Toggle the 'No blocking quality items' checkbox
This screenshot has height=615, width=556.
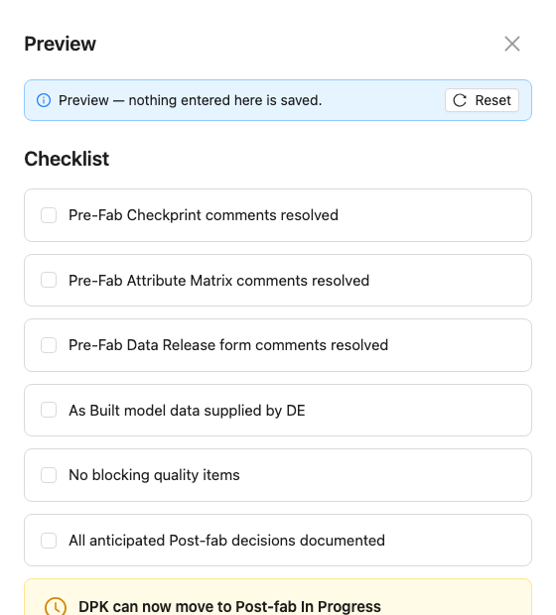point(49,475)
